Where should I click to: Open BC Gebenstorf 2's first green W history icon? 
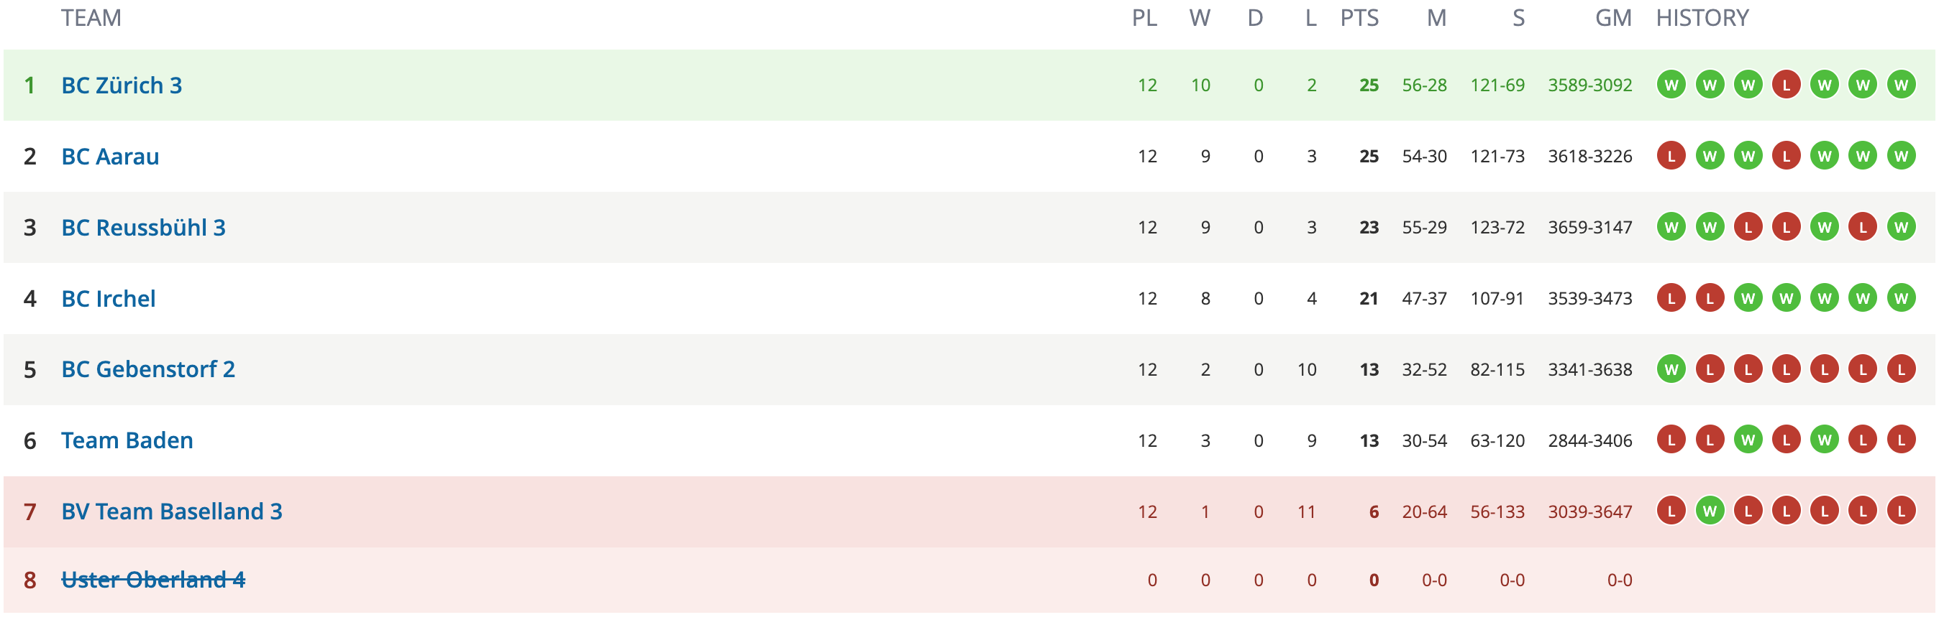pos(1671,369)
